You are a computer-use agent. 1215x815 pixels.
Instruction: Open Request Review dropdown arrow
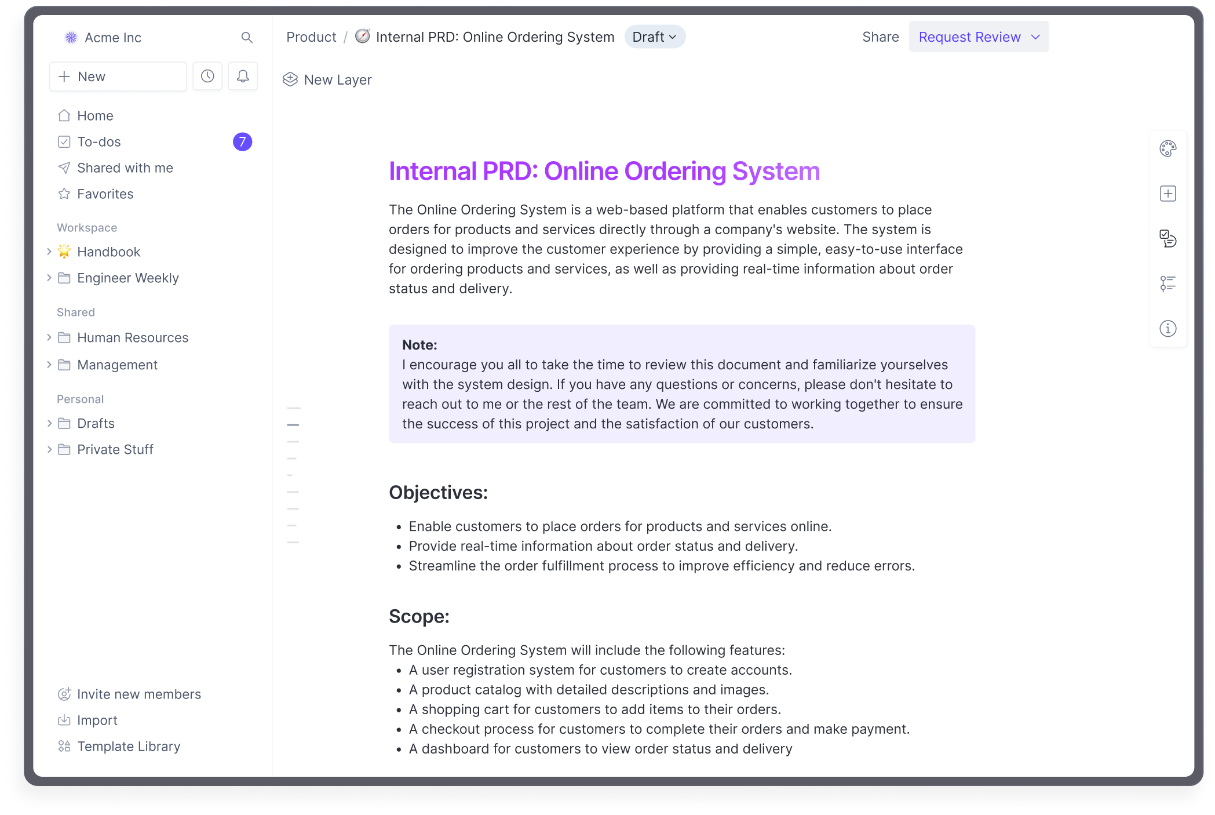click(1035, 37)
